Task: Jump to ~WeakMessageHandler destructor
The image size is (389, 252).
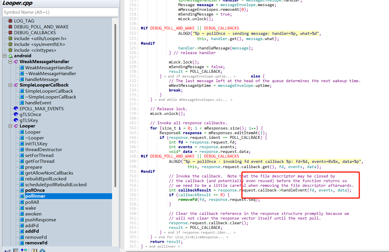Action: (51, 74)
